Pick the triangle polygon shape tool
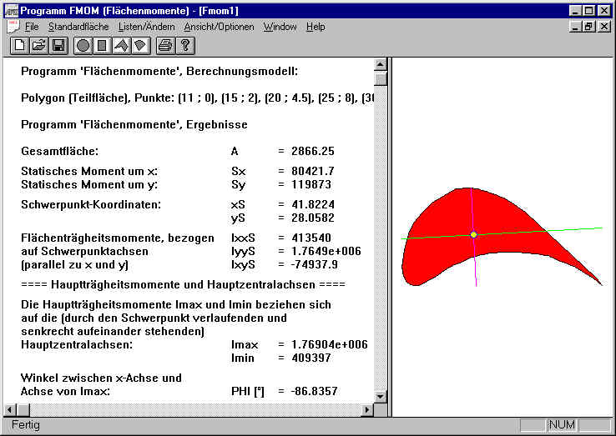616x436 pixels. click(120, 45)
